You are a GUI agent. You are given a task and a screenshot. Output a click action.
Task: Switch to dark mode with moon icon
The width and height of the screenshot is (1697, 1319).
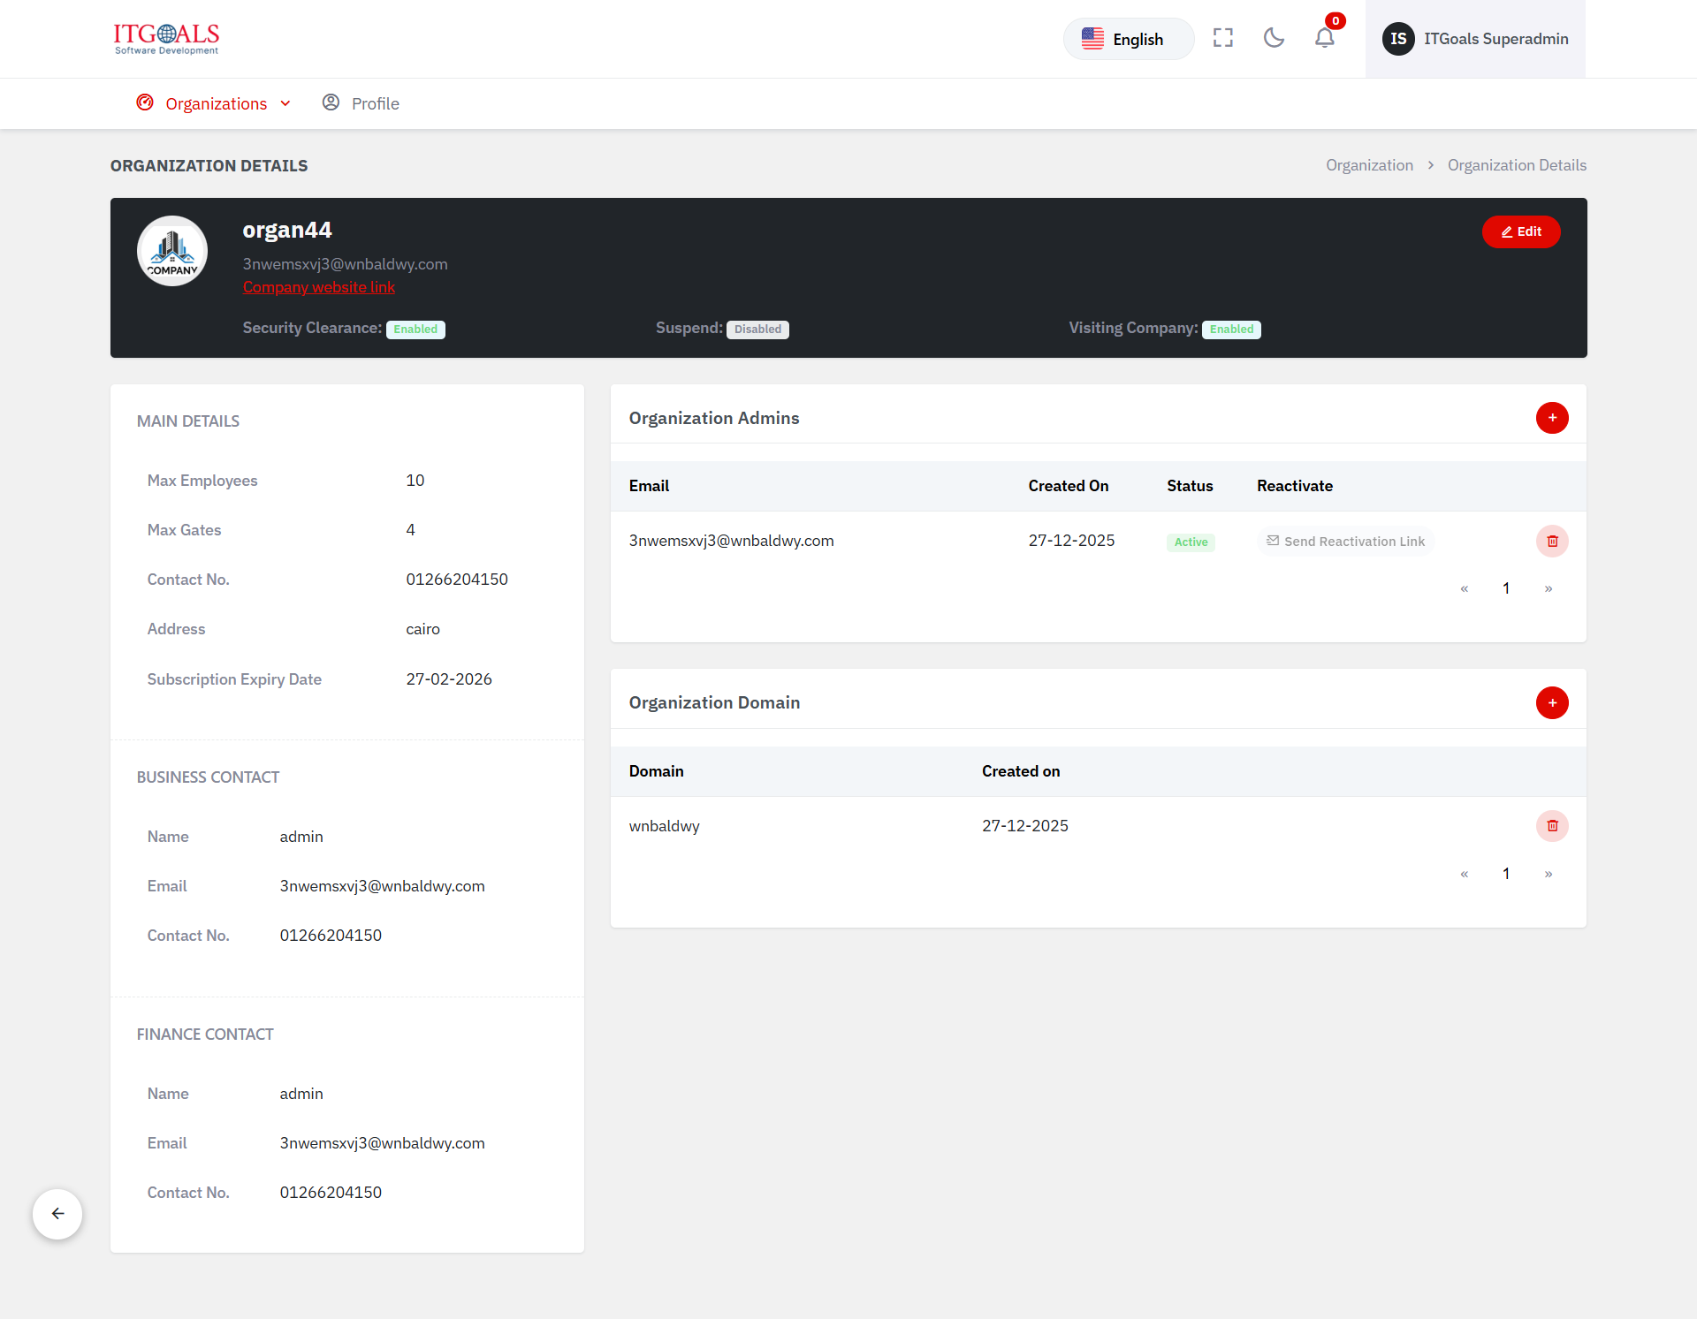tap(1274, 38)
